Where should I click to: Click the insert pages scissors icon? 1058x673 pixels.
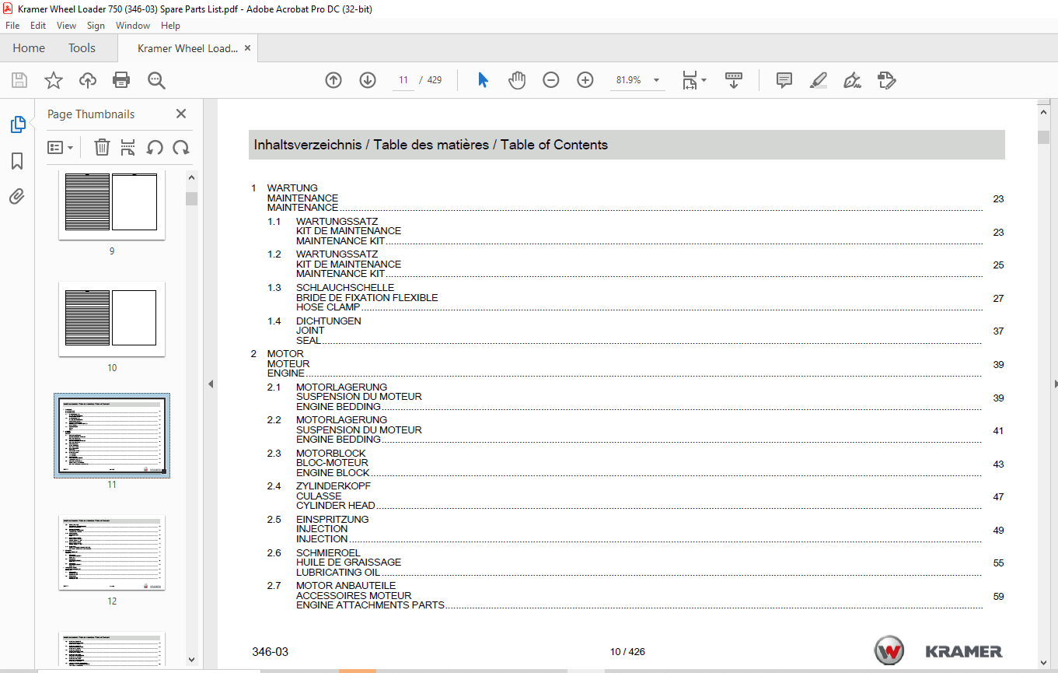128,147
